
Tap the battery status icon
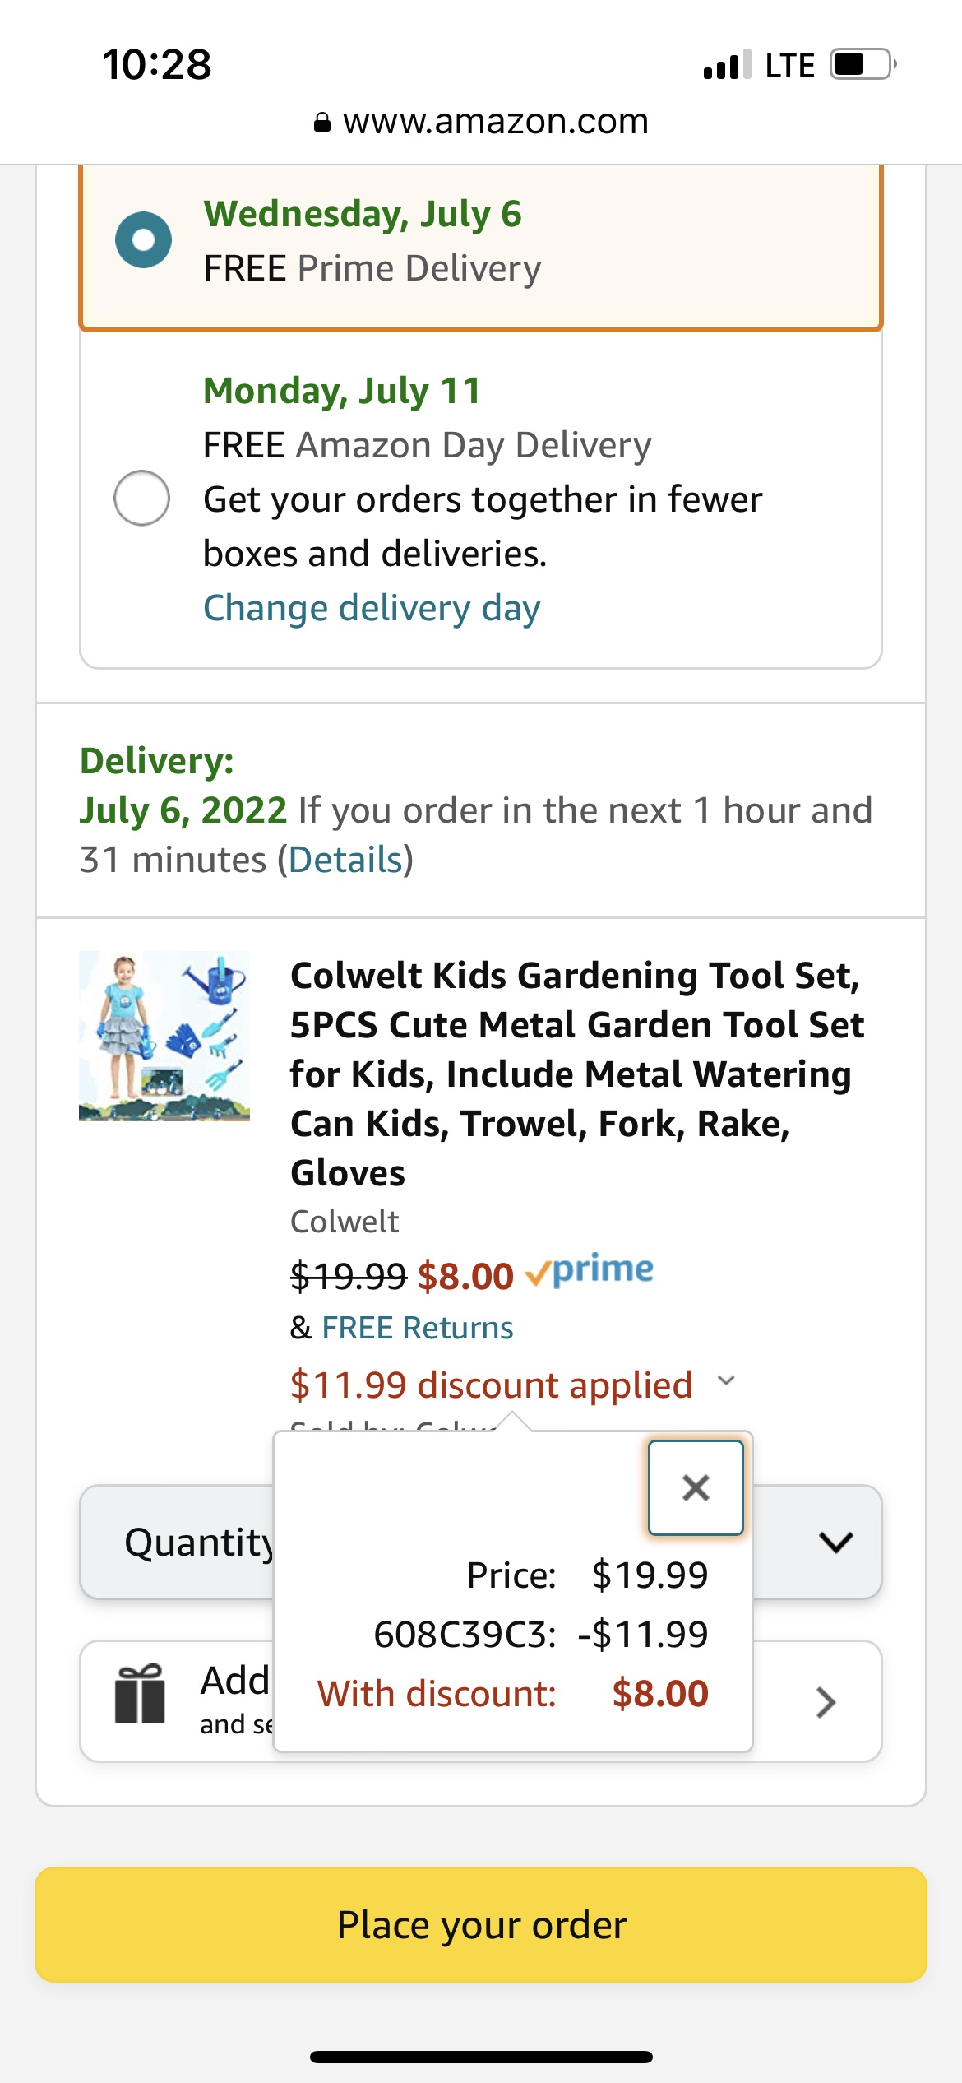tap(863, 64)
